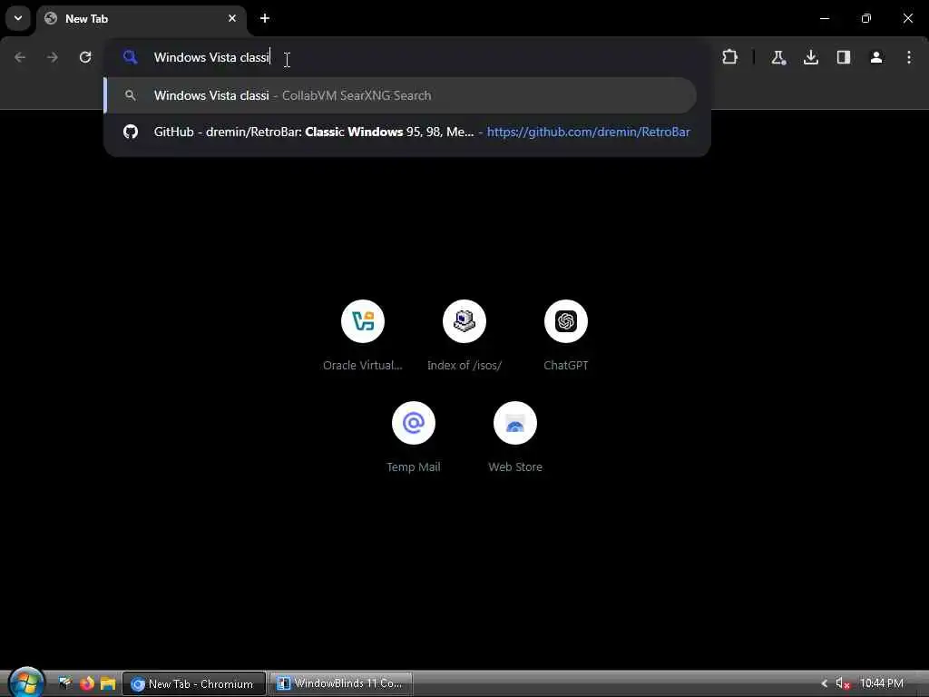This screenshot has width=929, height=697.
Task: Open the ChatGPT shortcut
Action: 566,321
